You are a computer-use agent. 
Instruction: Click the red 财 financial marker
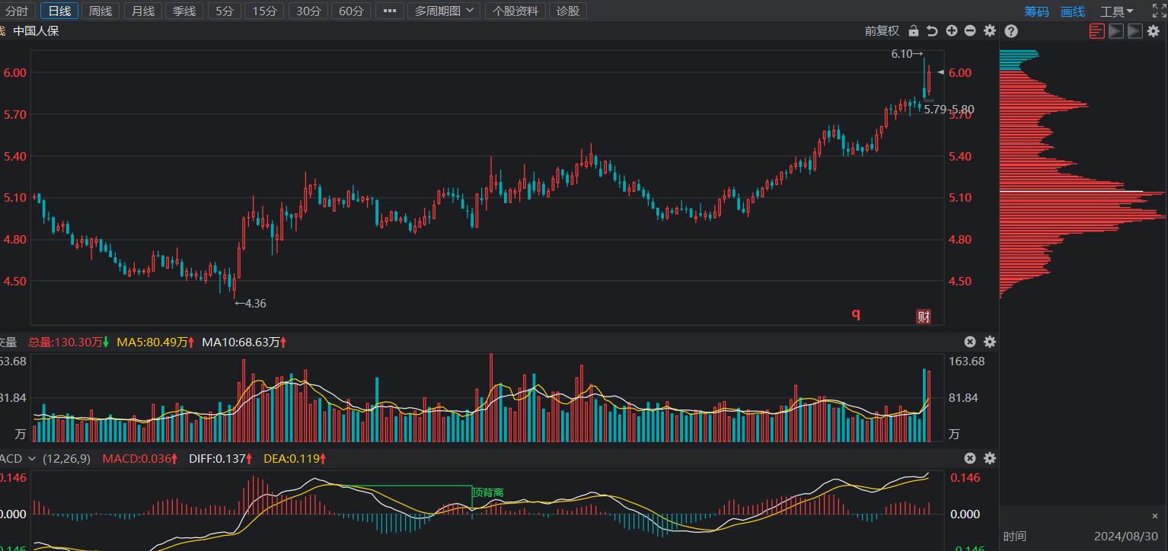coord(923,317)
